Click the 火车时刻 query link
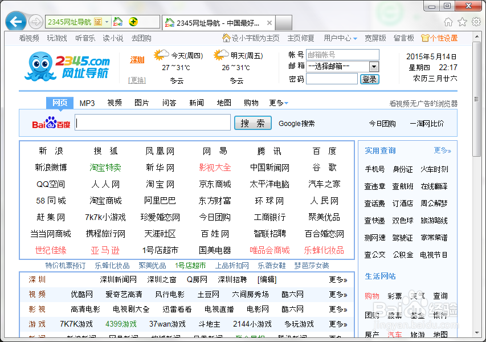486x342 pixels. pos(434,169)
